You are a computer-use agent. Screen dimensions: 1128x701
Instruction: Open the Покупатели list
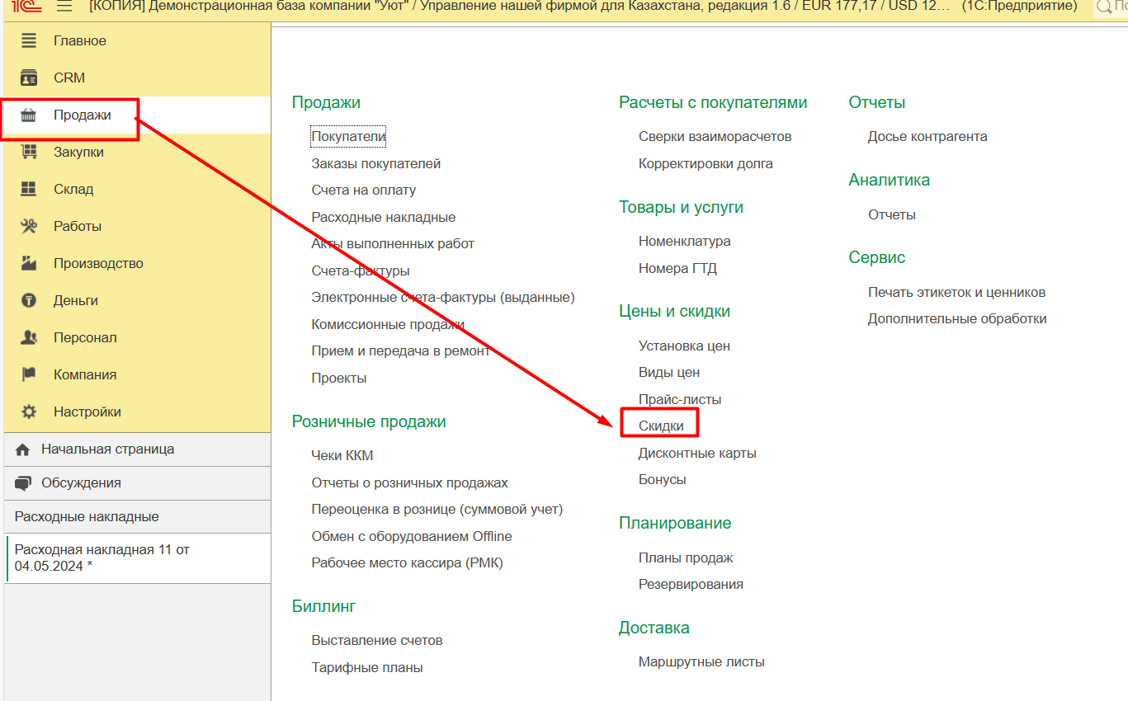(348, 136)
